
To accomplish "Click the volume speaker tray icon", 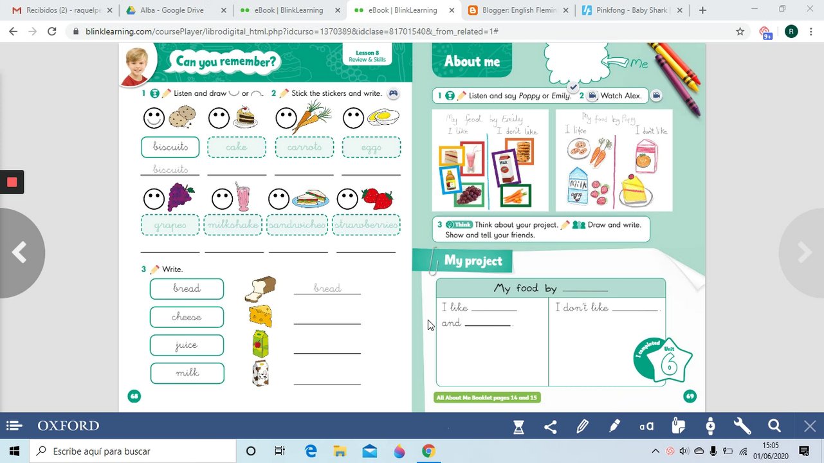I will pos(684,451).
